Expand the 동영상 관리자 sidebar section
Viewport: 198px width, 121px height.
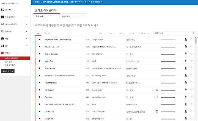coord(26,17)
